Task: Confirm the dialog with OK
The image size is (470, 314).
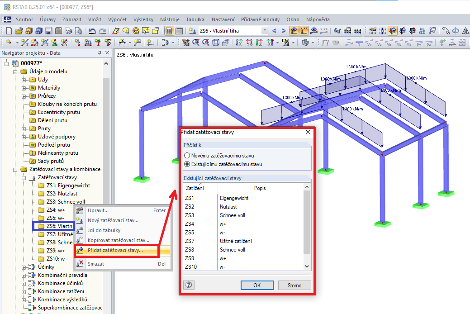Action: 257,285
